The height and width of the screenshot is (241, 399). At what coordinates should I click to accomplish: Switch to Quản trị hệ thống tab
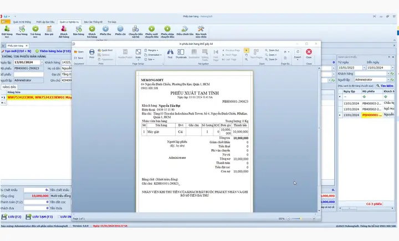[22, 22]
